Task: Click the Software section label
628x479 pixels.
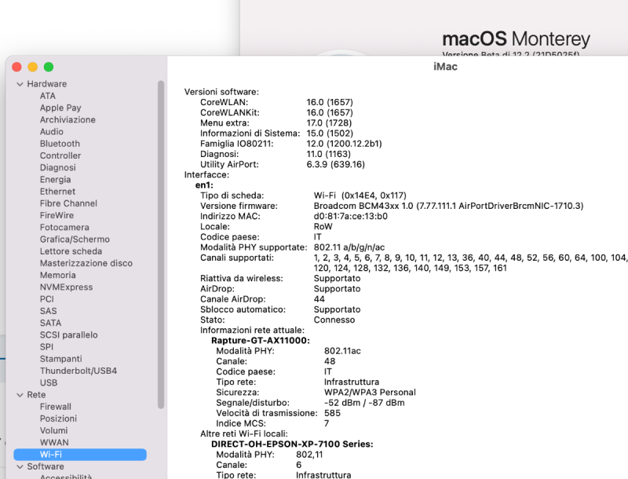Action: pyautogui.click(x=46, y=466)
